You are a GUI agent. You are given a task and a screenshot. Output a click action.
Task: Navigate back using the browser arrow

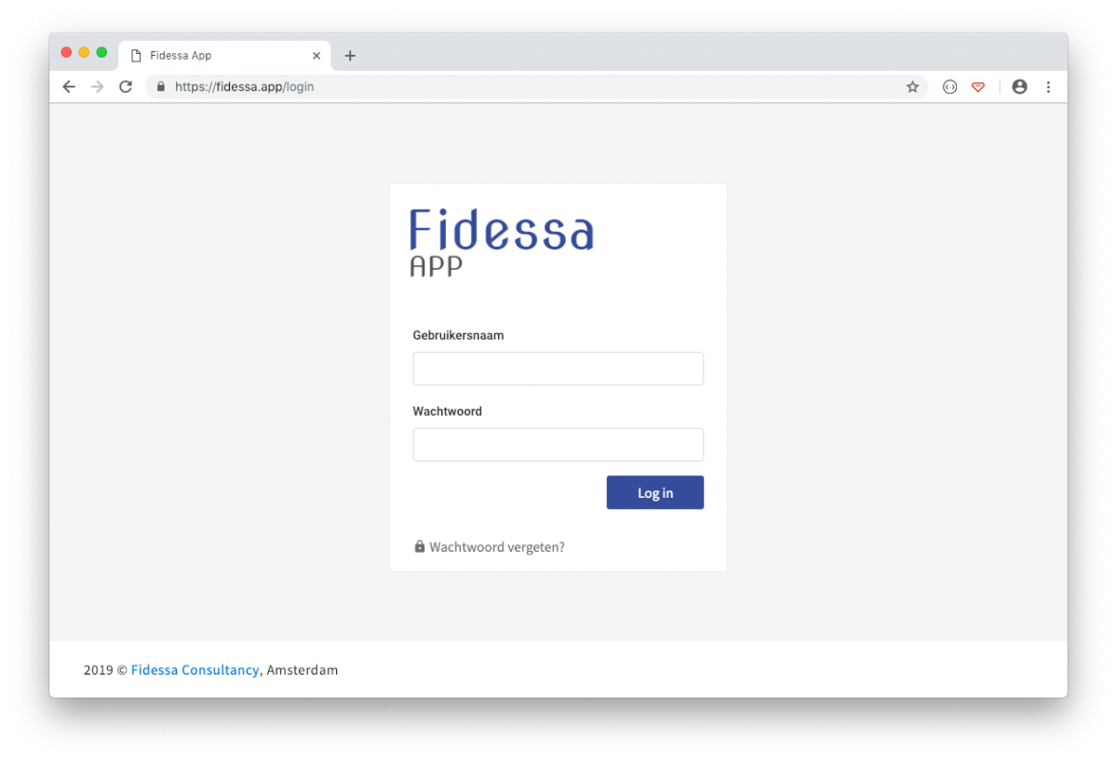point(69,86)
